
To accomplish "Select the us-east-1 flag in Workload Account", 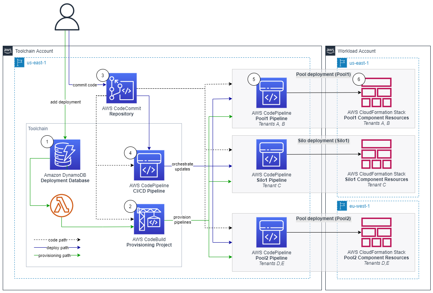I will (342, 62).
